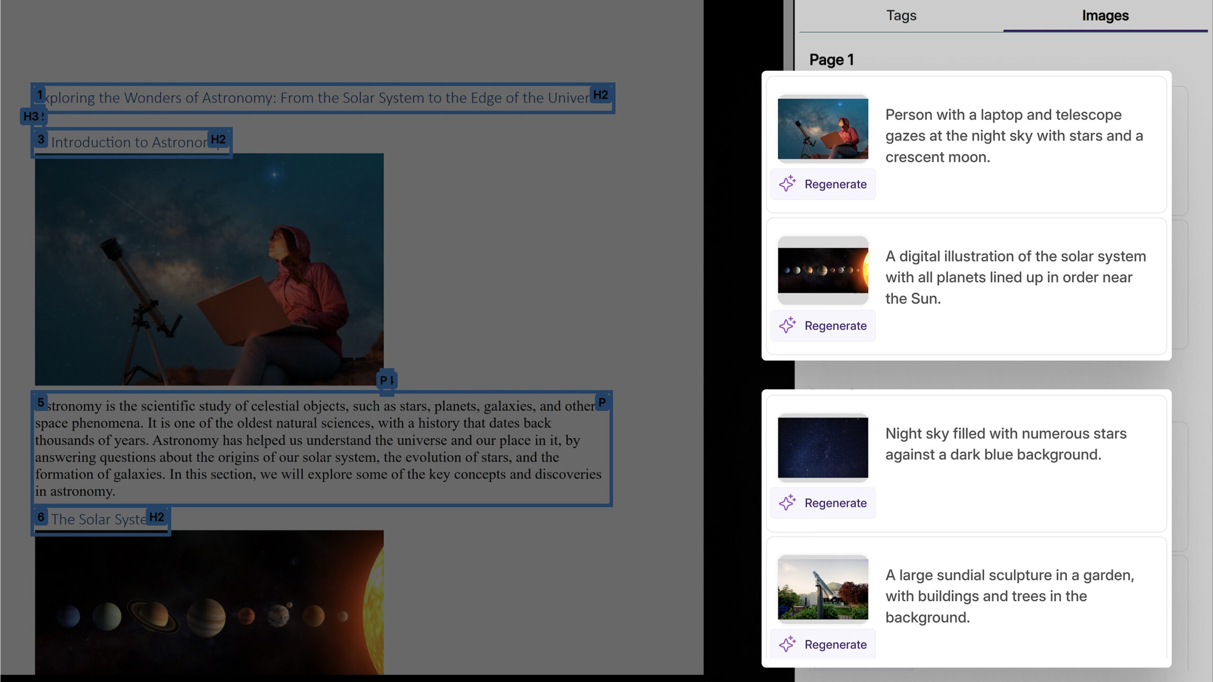The height and width of the screenshot is (682, 1213).
Task: Click the telescope stargazer photo in the document
Action: click(x=209, y=269)
